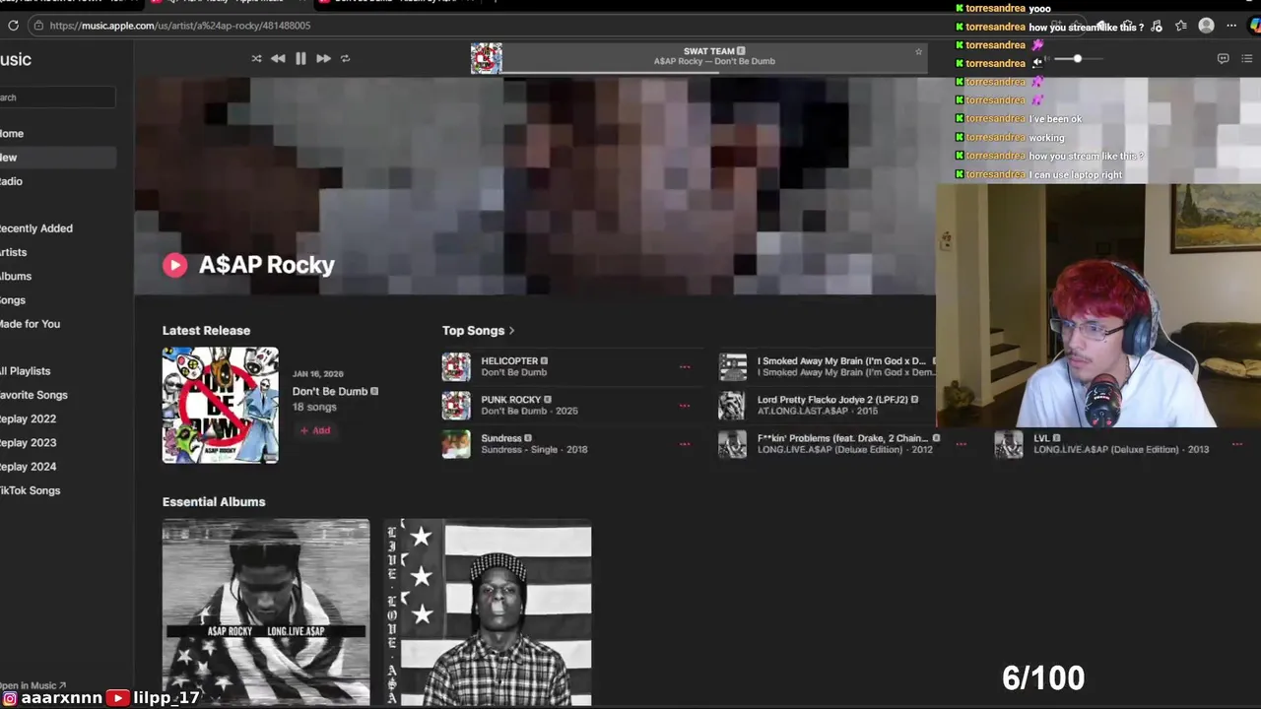Play A$AP Rocky with red play button
This screenshot has height=709, width=1261.
click(x=174, y=265)
